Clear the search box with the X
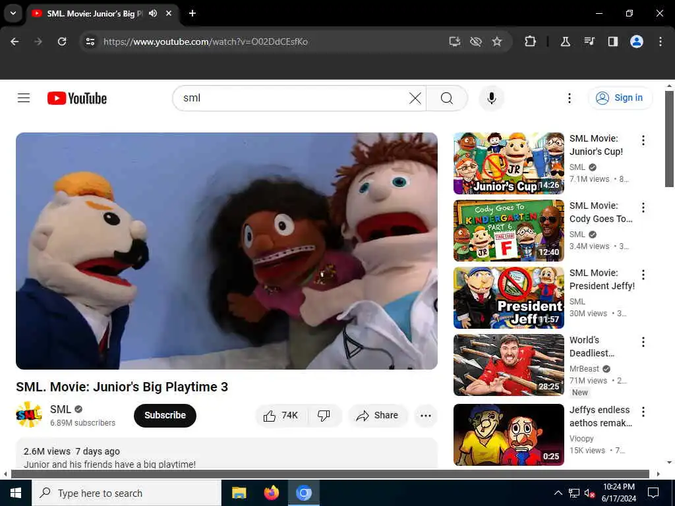This screenshot has height=506, width=675. 415,98
